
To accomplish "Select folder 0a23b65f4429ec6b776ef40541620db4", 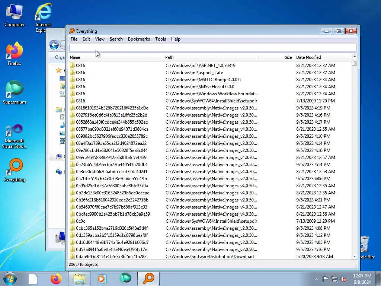I will [x=210, y=164].
